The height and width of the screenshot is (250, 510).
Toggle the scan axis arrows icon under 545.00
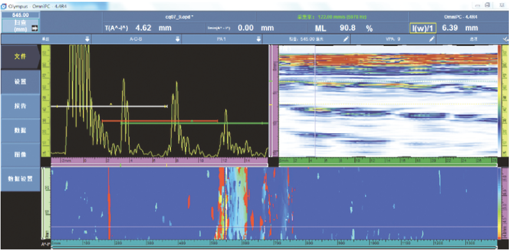pos(34,28)
